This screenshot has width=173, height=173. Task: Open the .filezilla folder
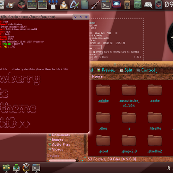155,121
